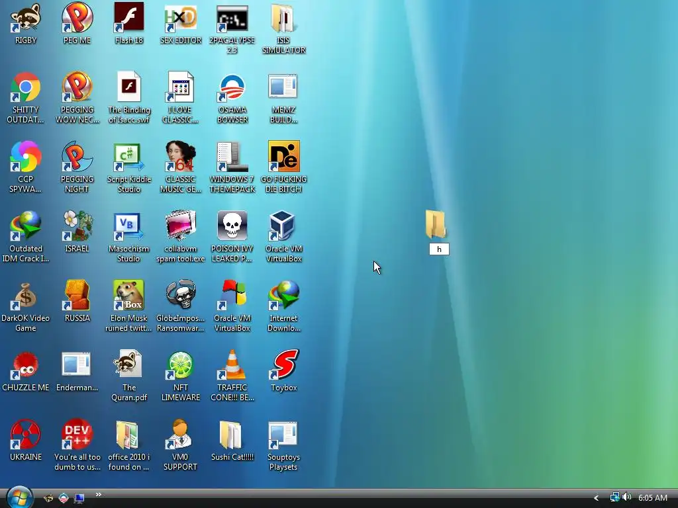Launch the Obama logo Quick Launch icon
Image resolution: width=678 pixels, height=508 pixels.
64,499
